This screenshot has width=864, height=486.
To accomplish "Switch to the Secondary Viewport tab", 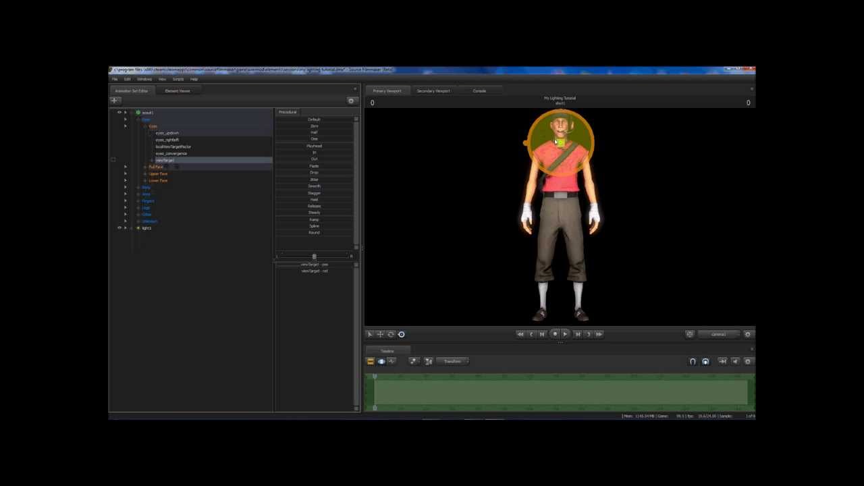I will point(433,91).
